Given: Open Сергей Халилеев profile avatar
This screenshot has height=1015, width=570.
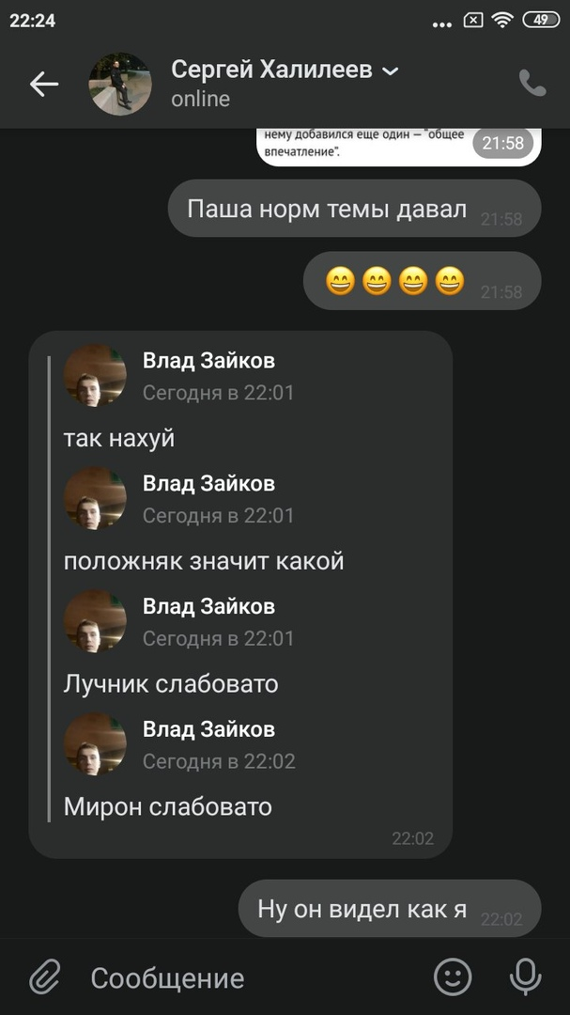Looking at the screenshot, I should [x=119, y=85].
